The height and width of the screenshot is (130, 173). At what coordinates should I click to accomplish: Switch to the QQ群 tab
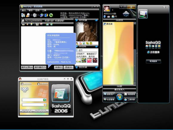coord(120,86)
